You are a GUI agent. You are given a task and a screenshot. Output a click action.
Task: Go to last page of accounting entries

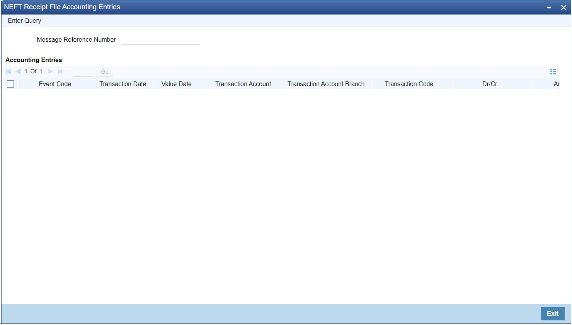click(60, 71)
